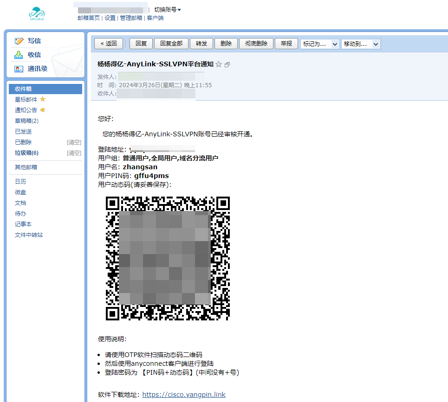The height and width of the screenshot is (402, 448).
Task: Click the 举报 report button
Action: 286,44
